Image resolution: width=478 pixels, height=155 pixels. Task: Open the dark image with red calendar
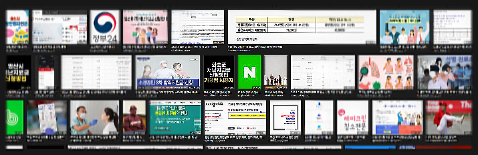coord(46,73)
